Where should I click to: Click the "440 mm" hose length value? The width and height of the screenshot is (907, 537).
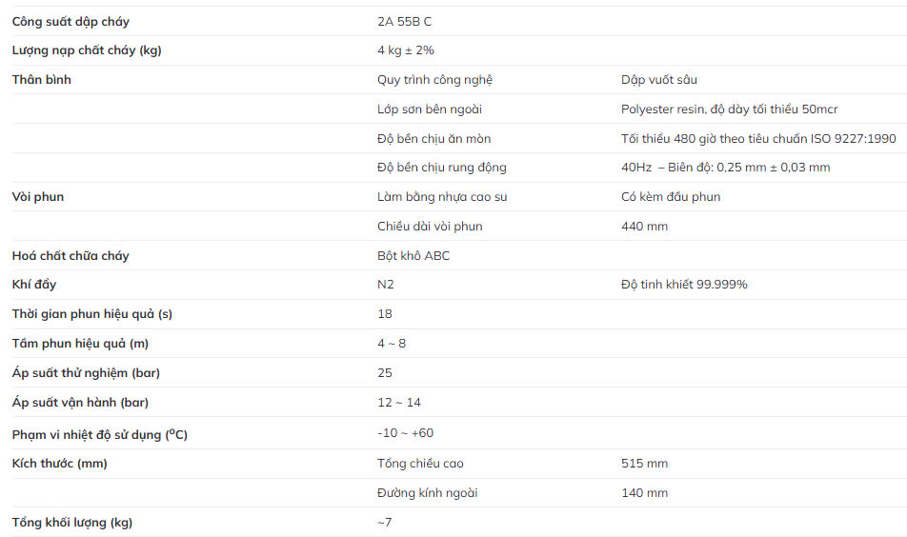[x=644, y=227]
